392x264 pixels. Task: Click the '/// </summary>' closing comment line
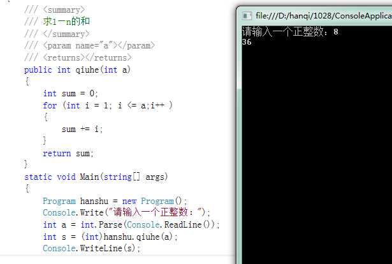point(57,34)
